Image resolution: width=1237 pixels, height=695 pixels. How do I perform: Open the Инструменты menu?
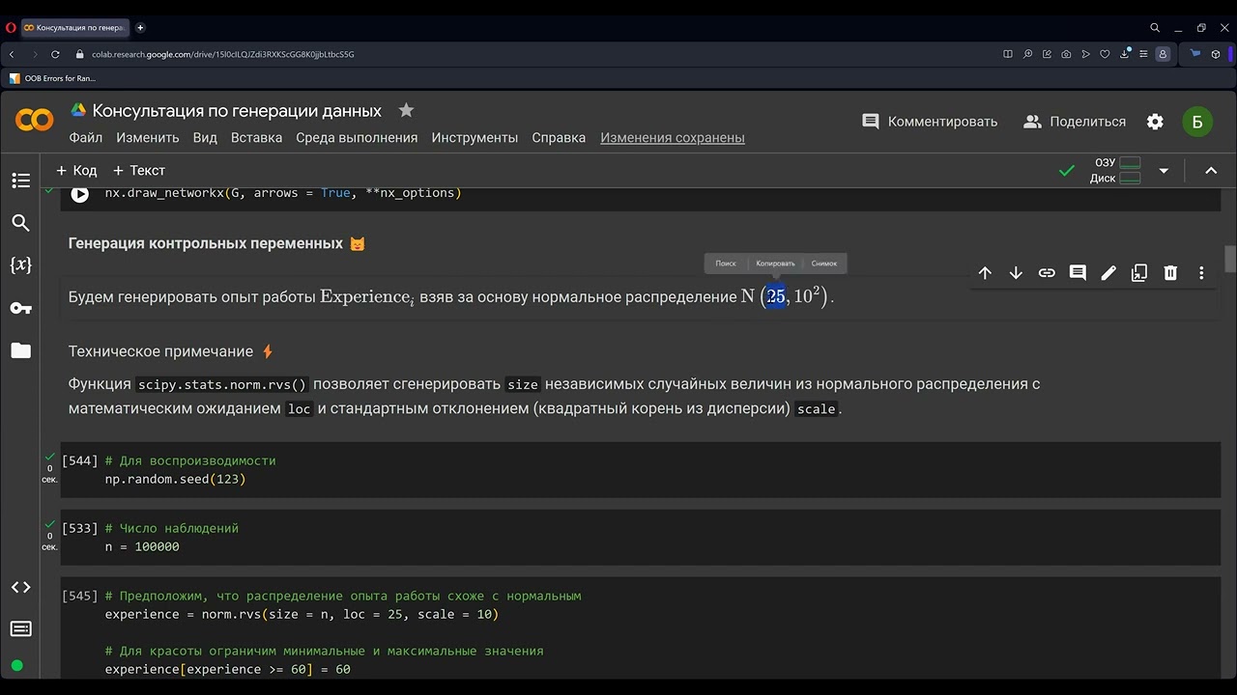(475, 137)
